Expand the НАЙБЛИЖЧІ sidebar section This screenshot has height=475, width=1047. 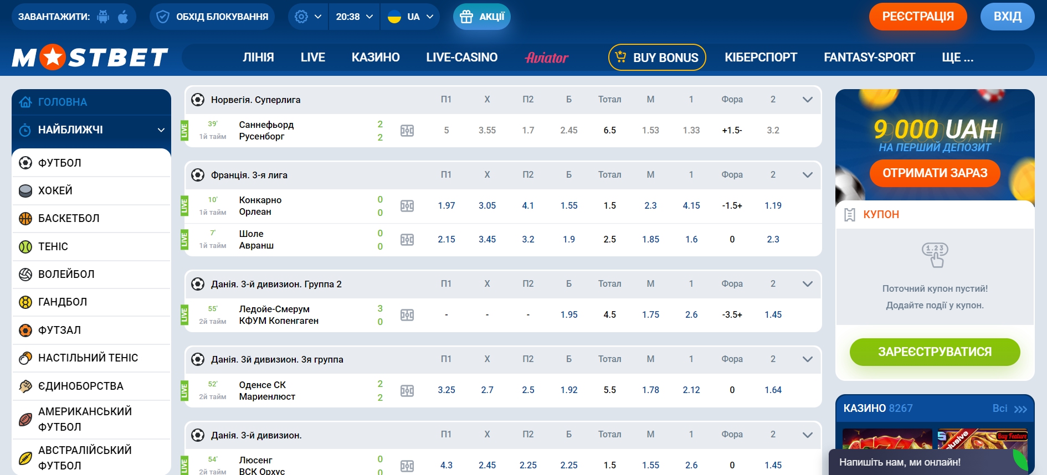click(x=161, y=130)
